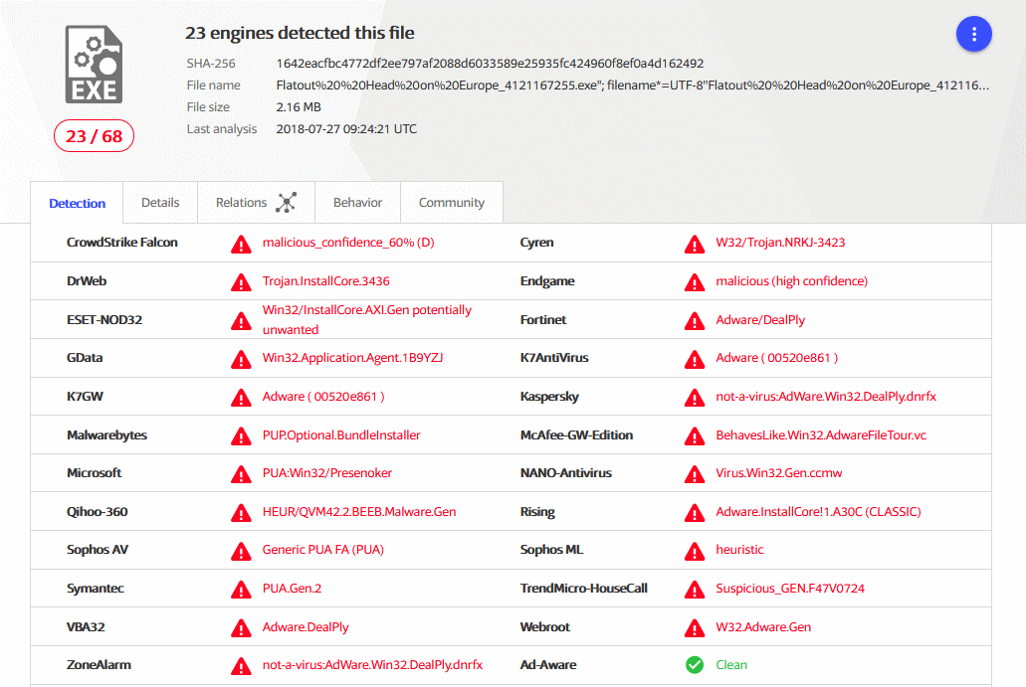Image resolution: width=1026 pixels, height=687 pixels.
Task: Click the green Clean checkmark for Ad-Aware
Action: pos(695,665)
